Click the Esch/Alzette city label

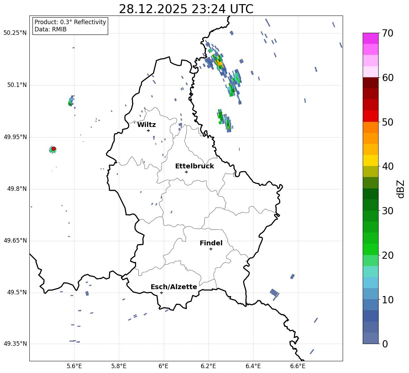click(174, 287)
